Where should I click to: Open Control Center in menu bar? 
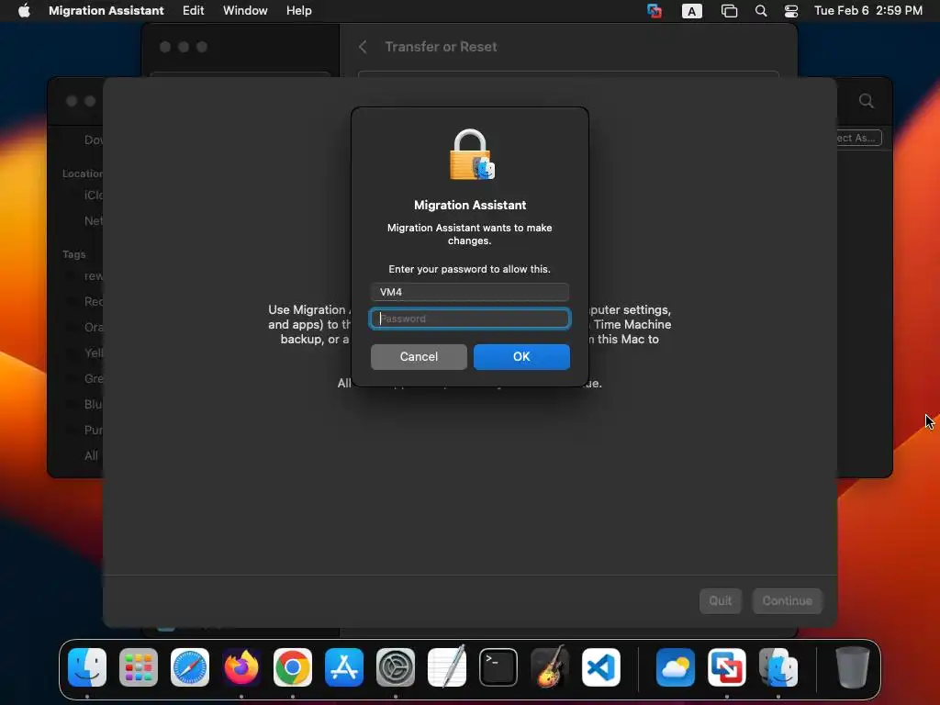point(791,11)
